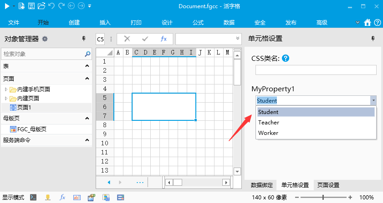The image size is (383, 203).
Task: Click the 检索对象 search field
Action: [43, 54]
